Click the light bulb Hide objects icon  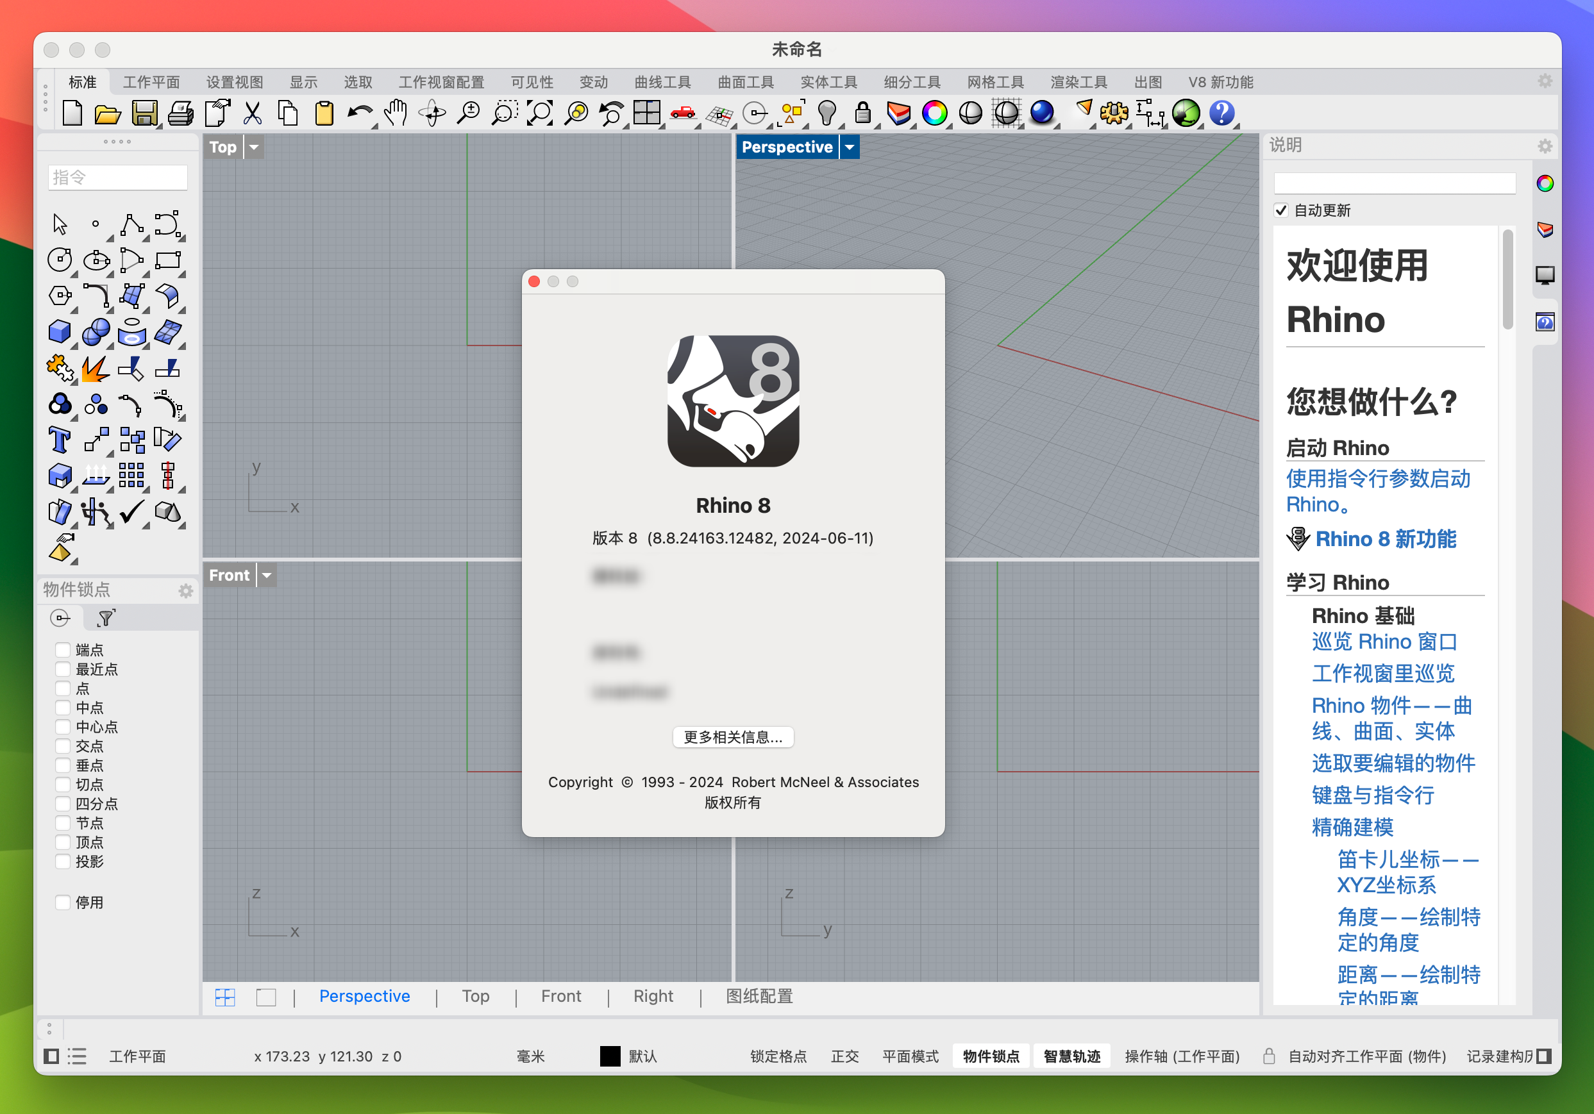(827, 113)
